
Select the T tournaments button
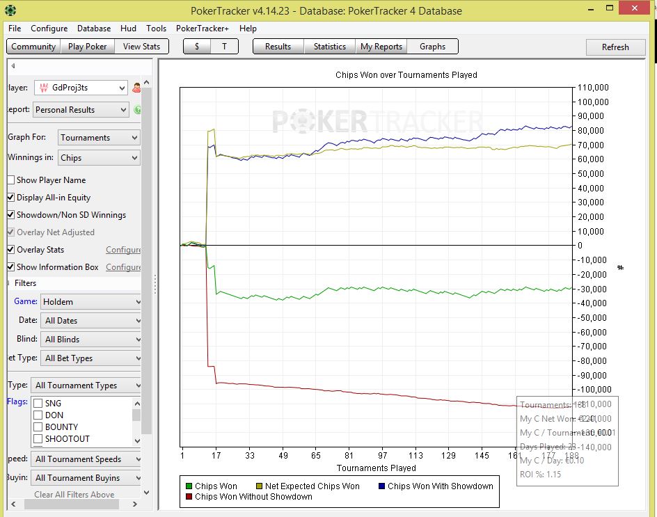tap(225, 47)
